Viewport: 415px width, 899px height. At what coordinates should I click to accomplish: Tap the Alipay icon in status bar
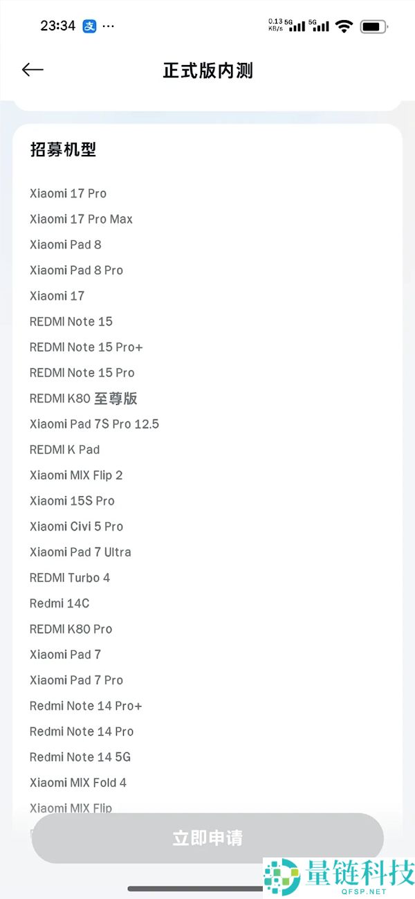click(x=89, y=26)
